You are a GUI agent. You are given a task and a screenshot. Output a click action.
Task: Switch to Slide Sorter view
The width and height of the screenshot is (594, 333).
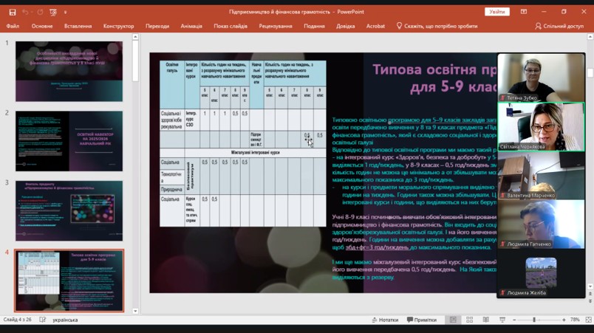point(469,320)
